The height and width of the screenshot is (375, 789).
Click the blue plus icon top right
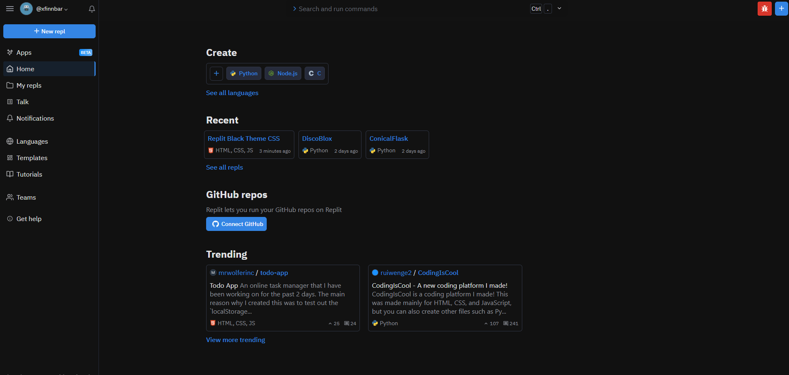[782, 9]
